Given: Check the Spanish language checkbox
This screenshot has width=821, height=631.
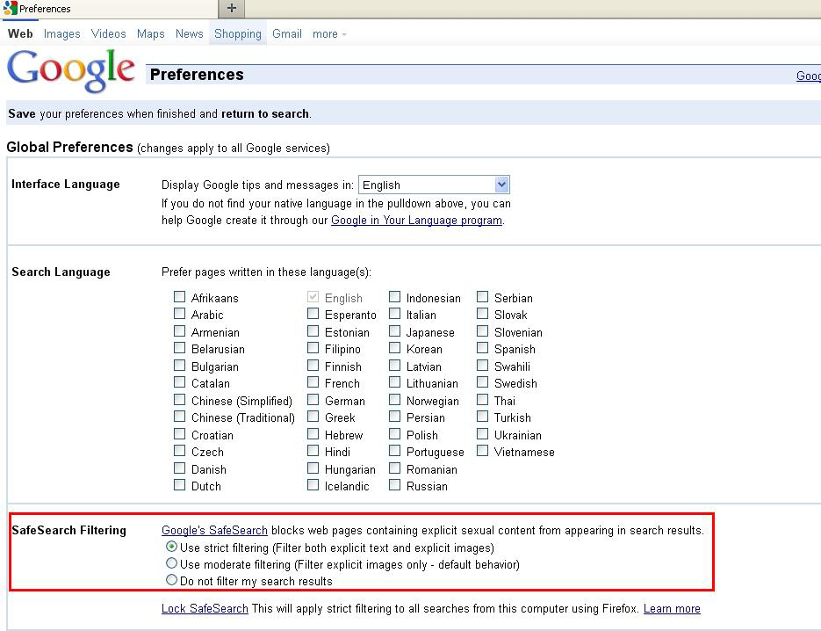Looking at the screenshot, I should (x=483, y=348).
